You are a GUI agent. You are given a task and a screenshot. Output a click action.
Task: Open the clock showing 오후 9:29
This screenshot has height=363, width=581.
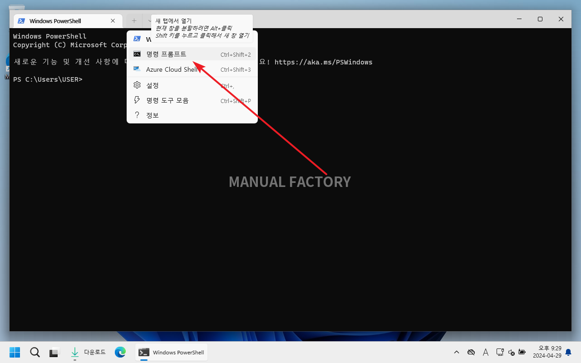tap(547, 352)
